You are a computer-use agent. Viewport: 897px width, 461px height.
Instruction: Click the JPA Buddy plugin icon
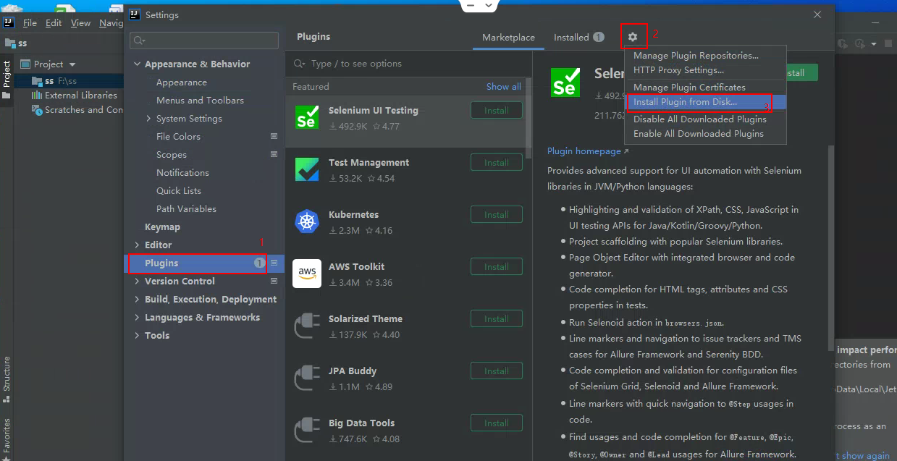[x=307, y=378]
